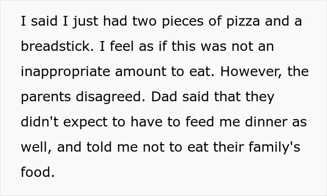The image size is (327, 196).
Task: Click the word "However" in the paragraph
Action: click(250, 71)
